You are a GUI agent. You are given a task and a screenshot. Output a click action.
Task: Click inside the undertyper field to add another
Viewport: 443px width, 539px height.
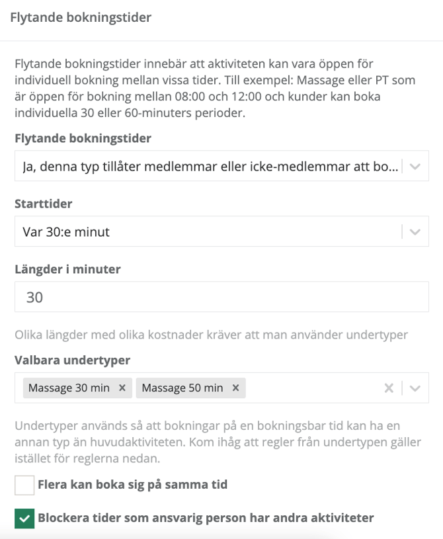coord(311,389)
